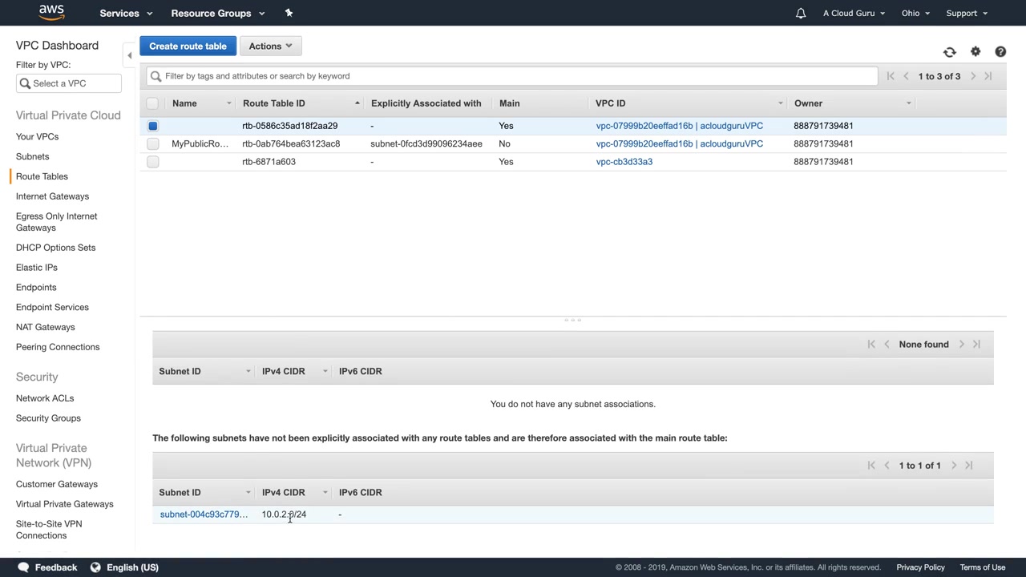Expand the Services menu

click(x=125, y=13)
